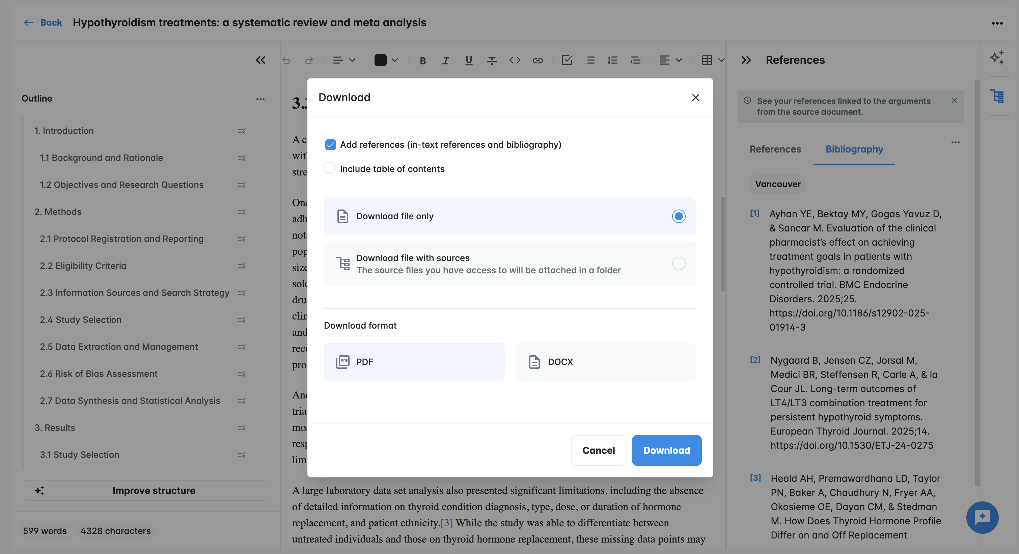Close the Download dialog
Viewport: 1019px width, 554px height.
[x=696, y=98]
